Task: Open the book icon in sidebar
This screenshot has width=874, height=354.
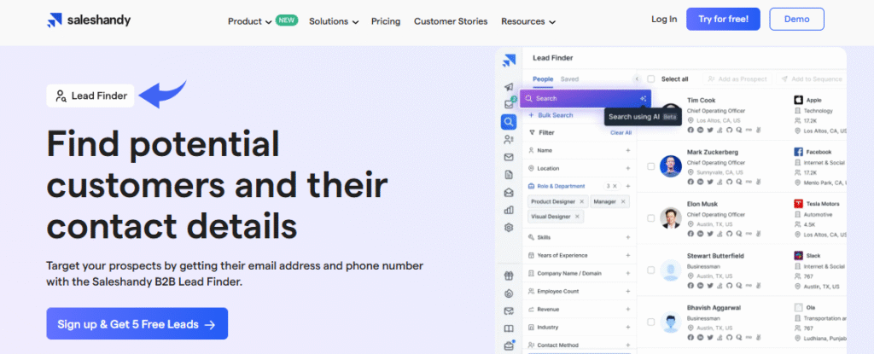Action: (x=509, y=329)
